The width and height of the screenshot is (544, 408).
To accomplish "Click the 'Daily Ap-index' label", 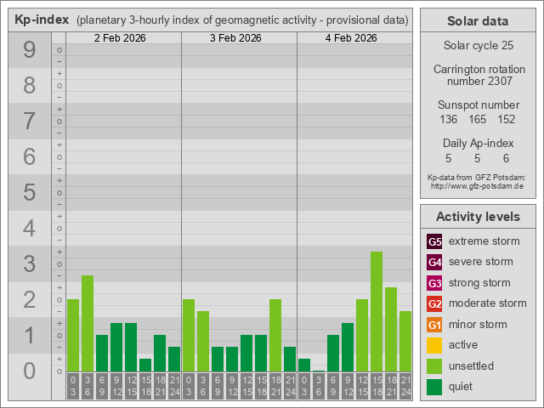I will click(x=477, y=144).
